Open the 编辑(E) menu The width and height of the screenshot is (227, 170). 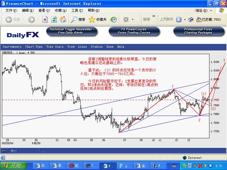pos(28,10)
